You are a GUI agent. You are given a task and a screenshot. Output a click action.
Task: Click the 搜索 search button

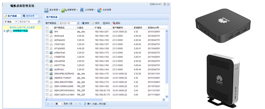pos(85,23)
